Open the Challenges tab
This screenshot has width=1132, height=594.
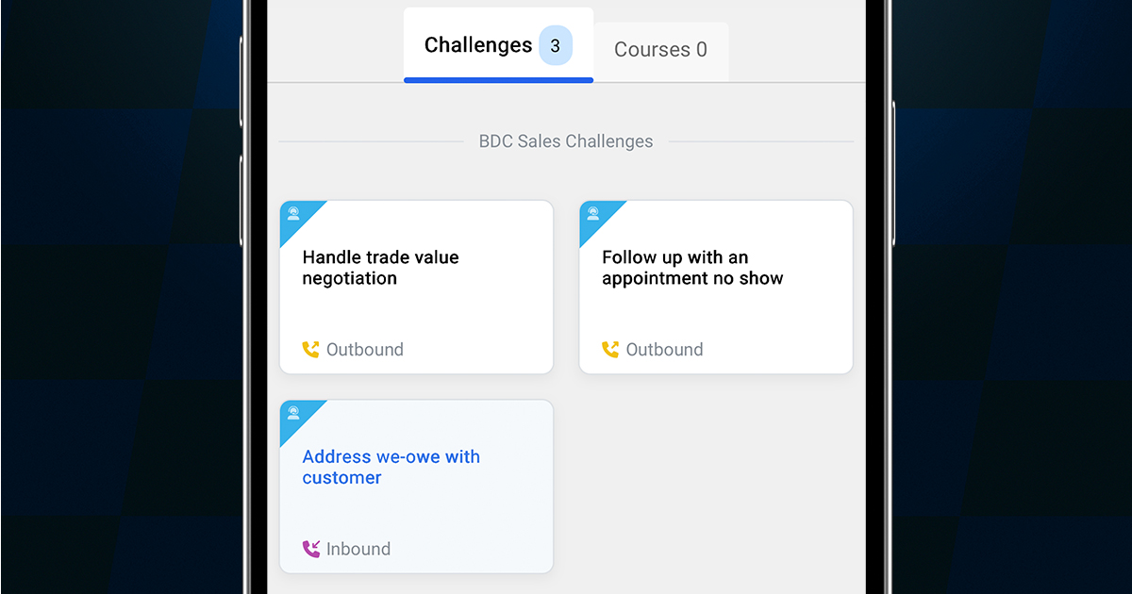[498, 45]
